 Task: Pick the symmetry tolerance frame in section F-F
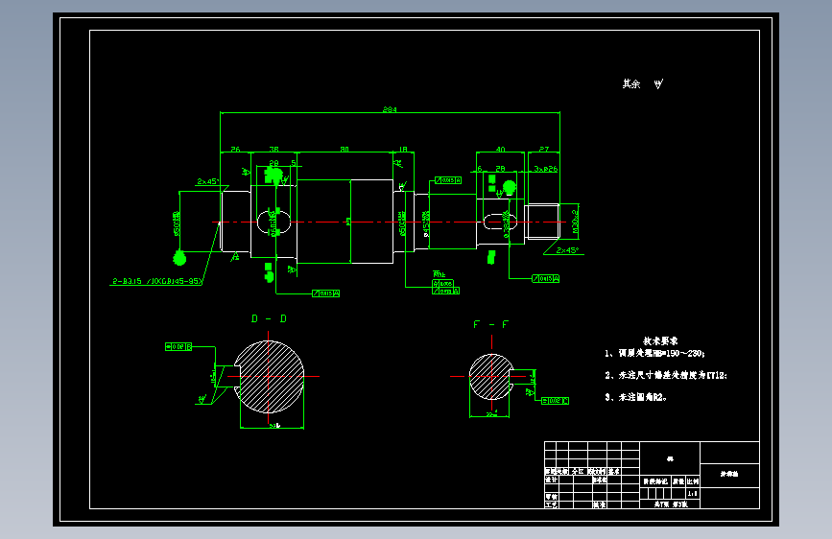(x=555, y=401)
